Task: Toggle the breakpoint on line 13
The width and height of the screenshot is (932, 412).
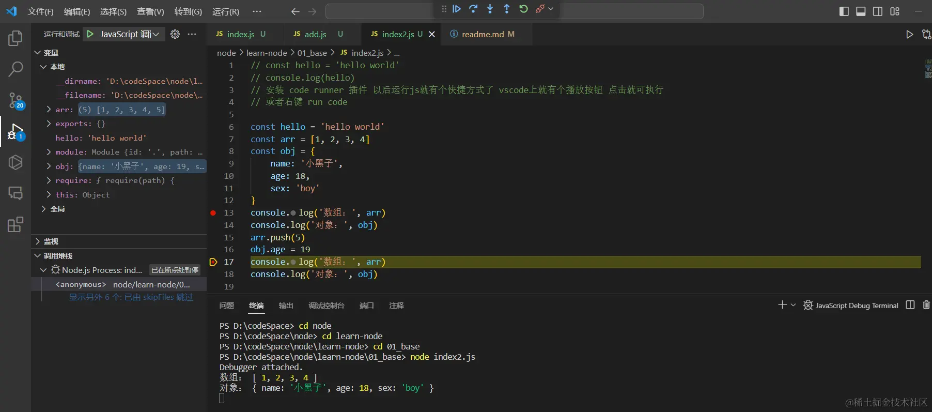Action: (x=213, y=212)
